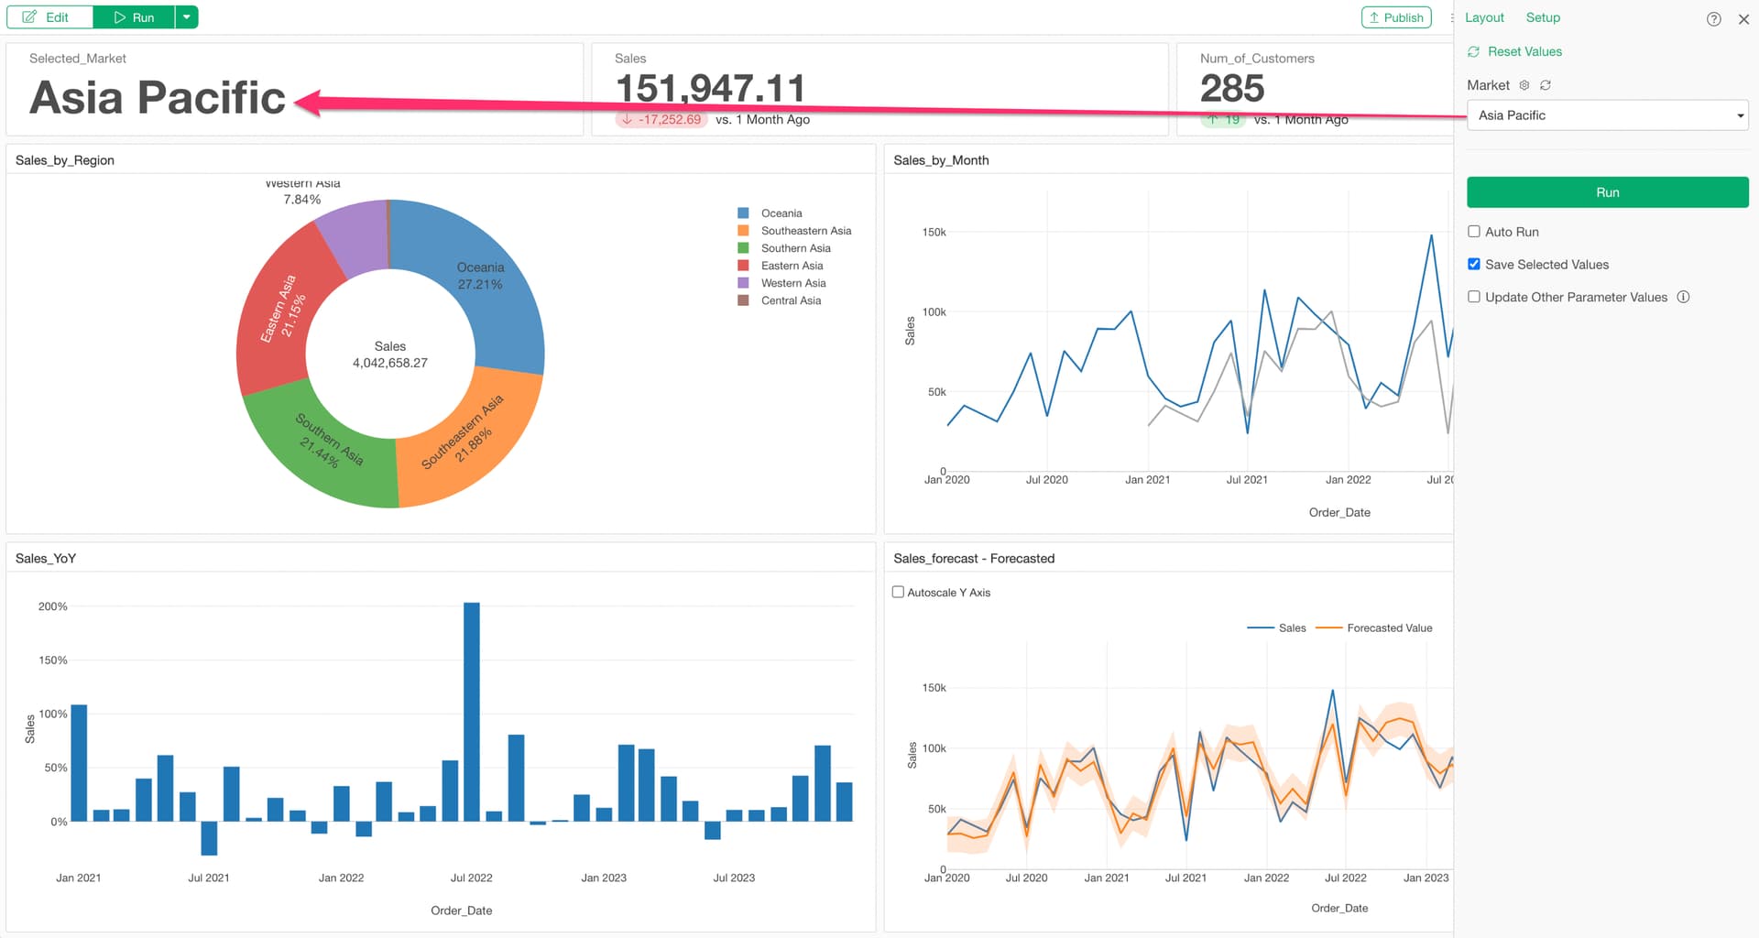Expand the arrow next to top Run button
Screen dimensions: 1759x938
tap(187, 17)
